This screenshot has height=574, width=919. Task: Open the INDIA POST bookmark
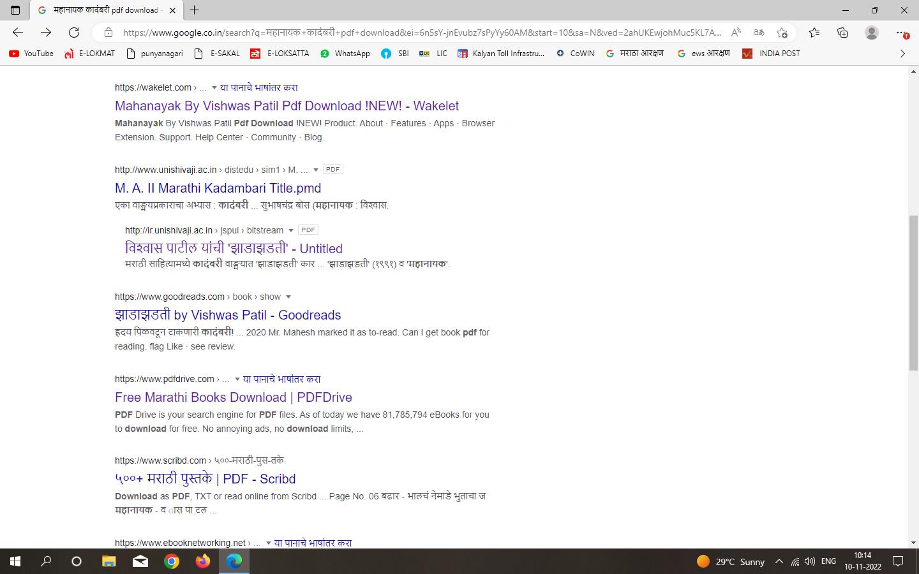pyautogui.click(x=771, y=54)
